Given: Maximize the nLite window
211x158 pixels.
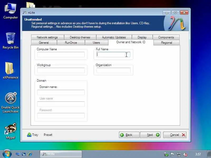Looking at the screenshot, I should click(175, 13).
